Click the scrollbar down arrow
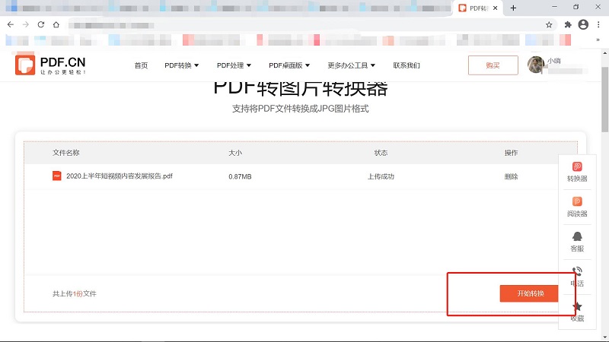Screen dimensions: 609x342 605,337
